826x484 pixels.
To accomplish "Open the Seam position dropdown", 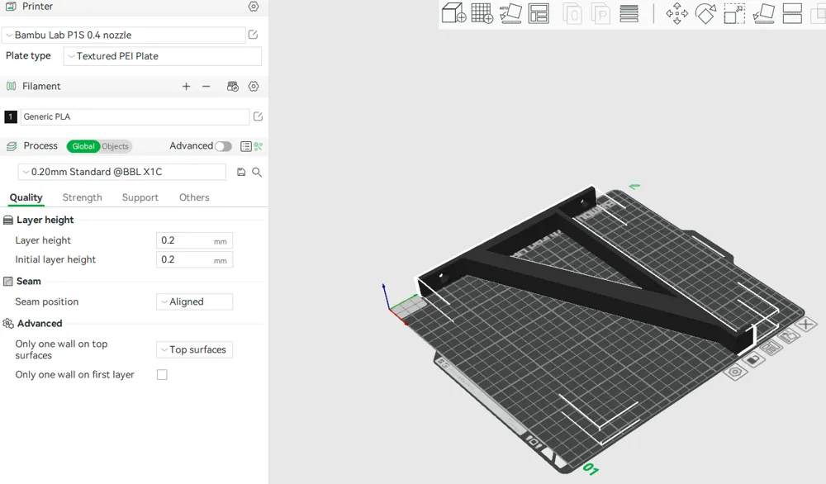I will (x=194, y=301).
